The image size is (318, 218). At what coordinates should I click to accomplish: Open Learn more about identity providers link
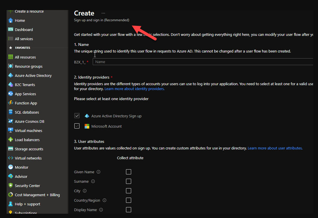(x=134, y=89)
